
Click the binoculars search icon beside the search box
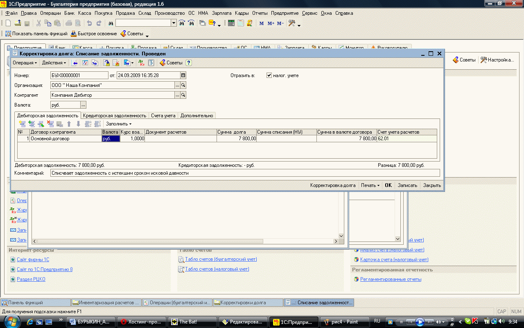point(111,23)
